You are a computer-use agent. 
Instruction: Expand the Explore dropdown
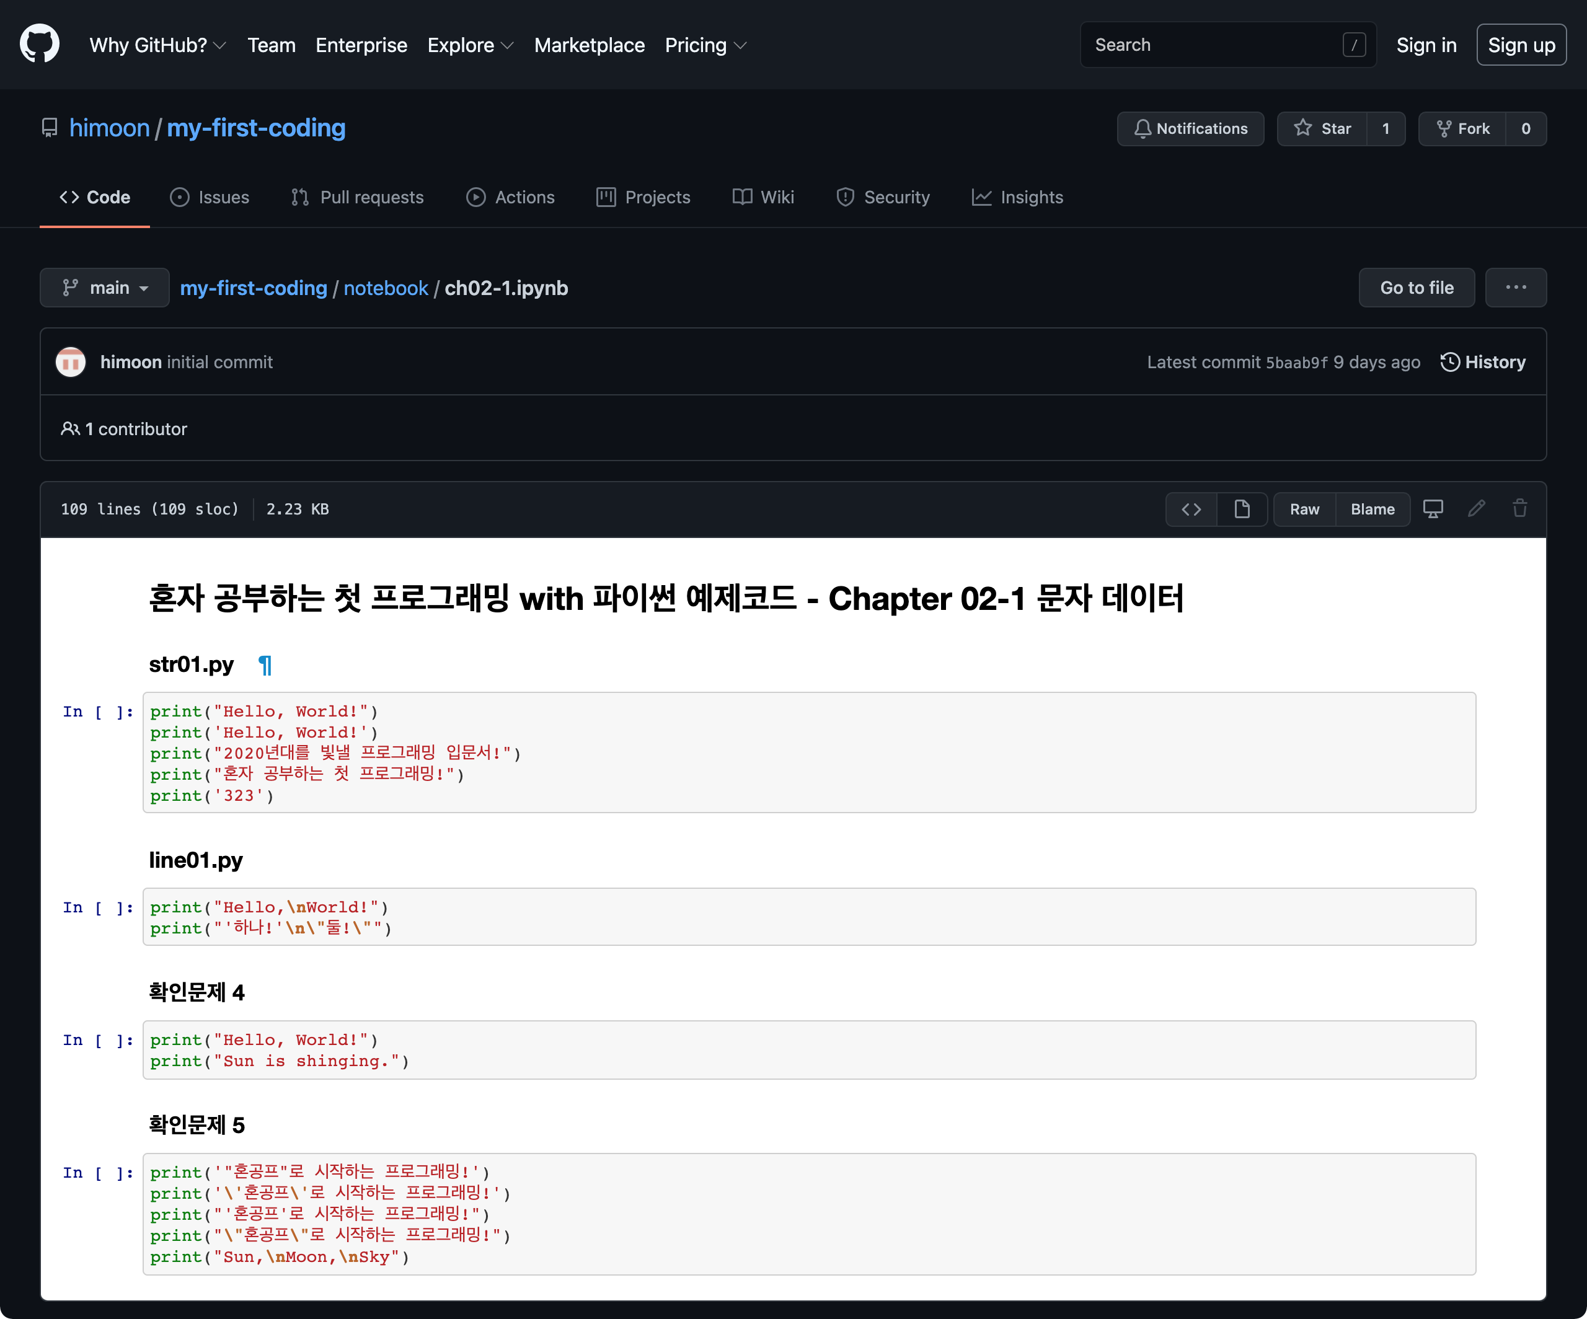tap(470, 45)
